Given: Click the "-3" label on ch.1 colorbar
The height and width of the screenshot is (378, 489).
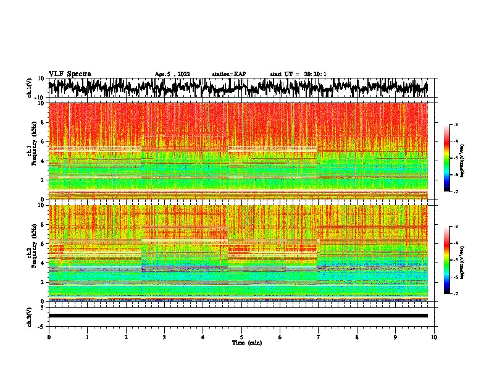Looking at the screenshot, I should click(456, 124).
